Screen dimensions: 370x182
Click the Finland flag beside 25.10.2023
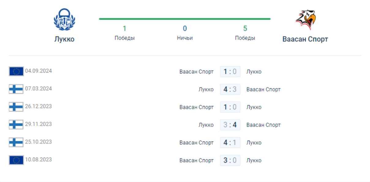point(16,142)
